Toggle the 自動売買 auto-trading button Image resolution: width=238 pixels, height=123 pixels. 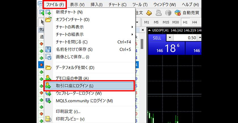[x=187, y=13]
